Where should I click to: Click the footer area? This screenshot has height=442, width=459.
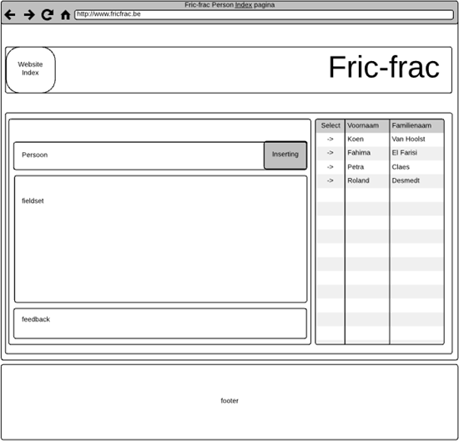coord(229,402)
